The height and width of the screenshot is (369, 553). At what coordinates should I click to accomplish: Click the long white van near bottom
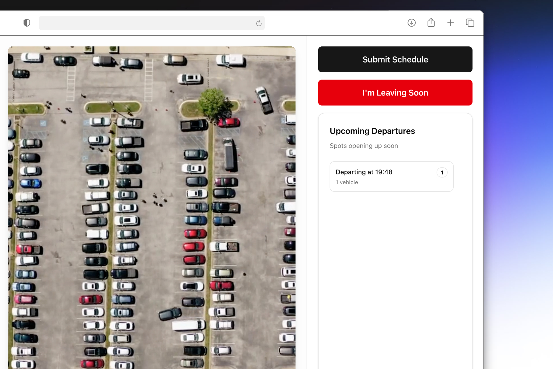click(x=188, y=325)
